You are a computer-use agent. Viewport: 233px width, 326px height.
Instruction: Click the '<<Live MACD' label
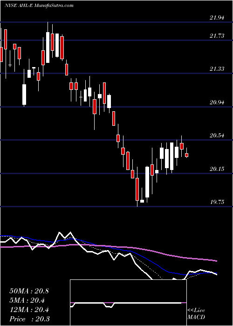(196, 313)
